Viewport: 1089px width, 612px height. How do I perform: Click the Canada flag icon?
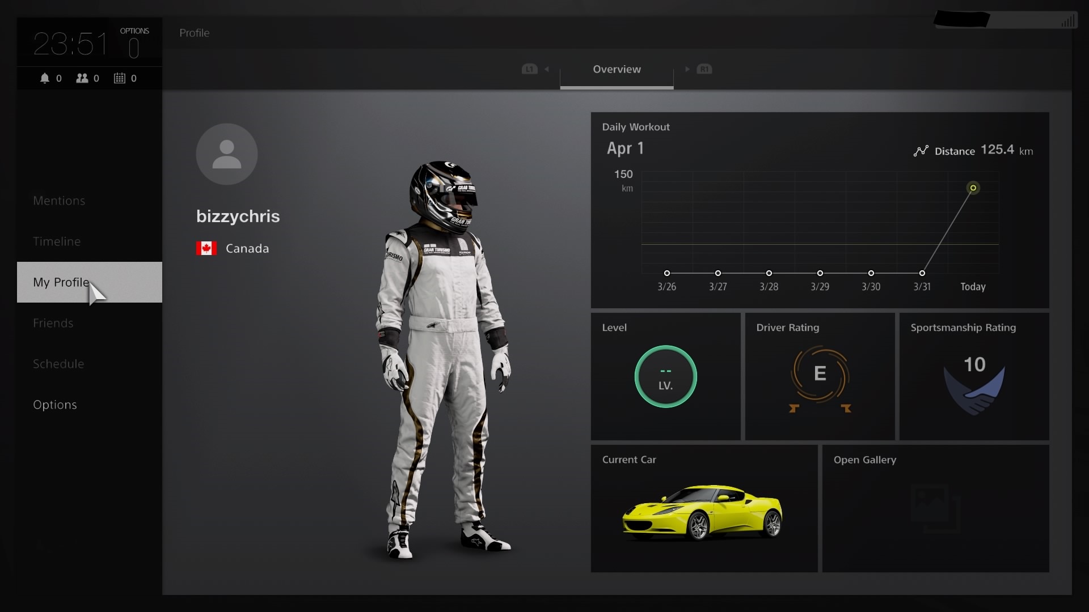[206, 248]
